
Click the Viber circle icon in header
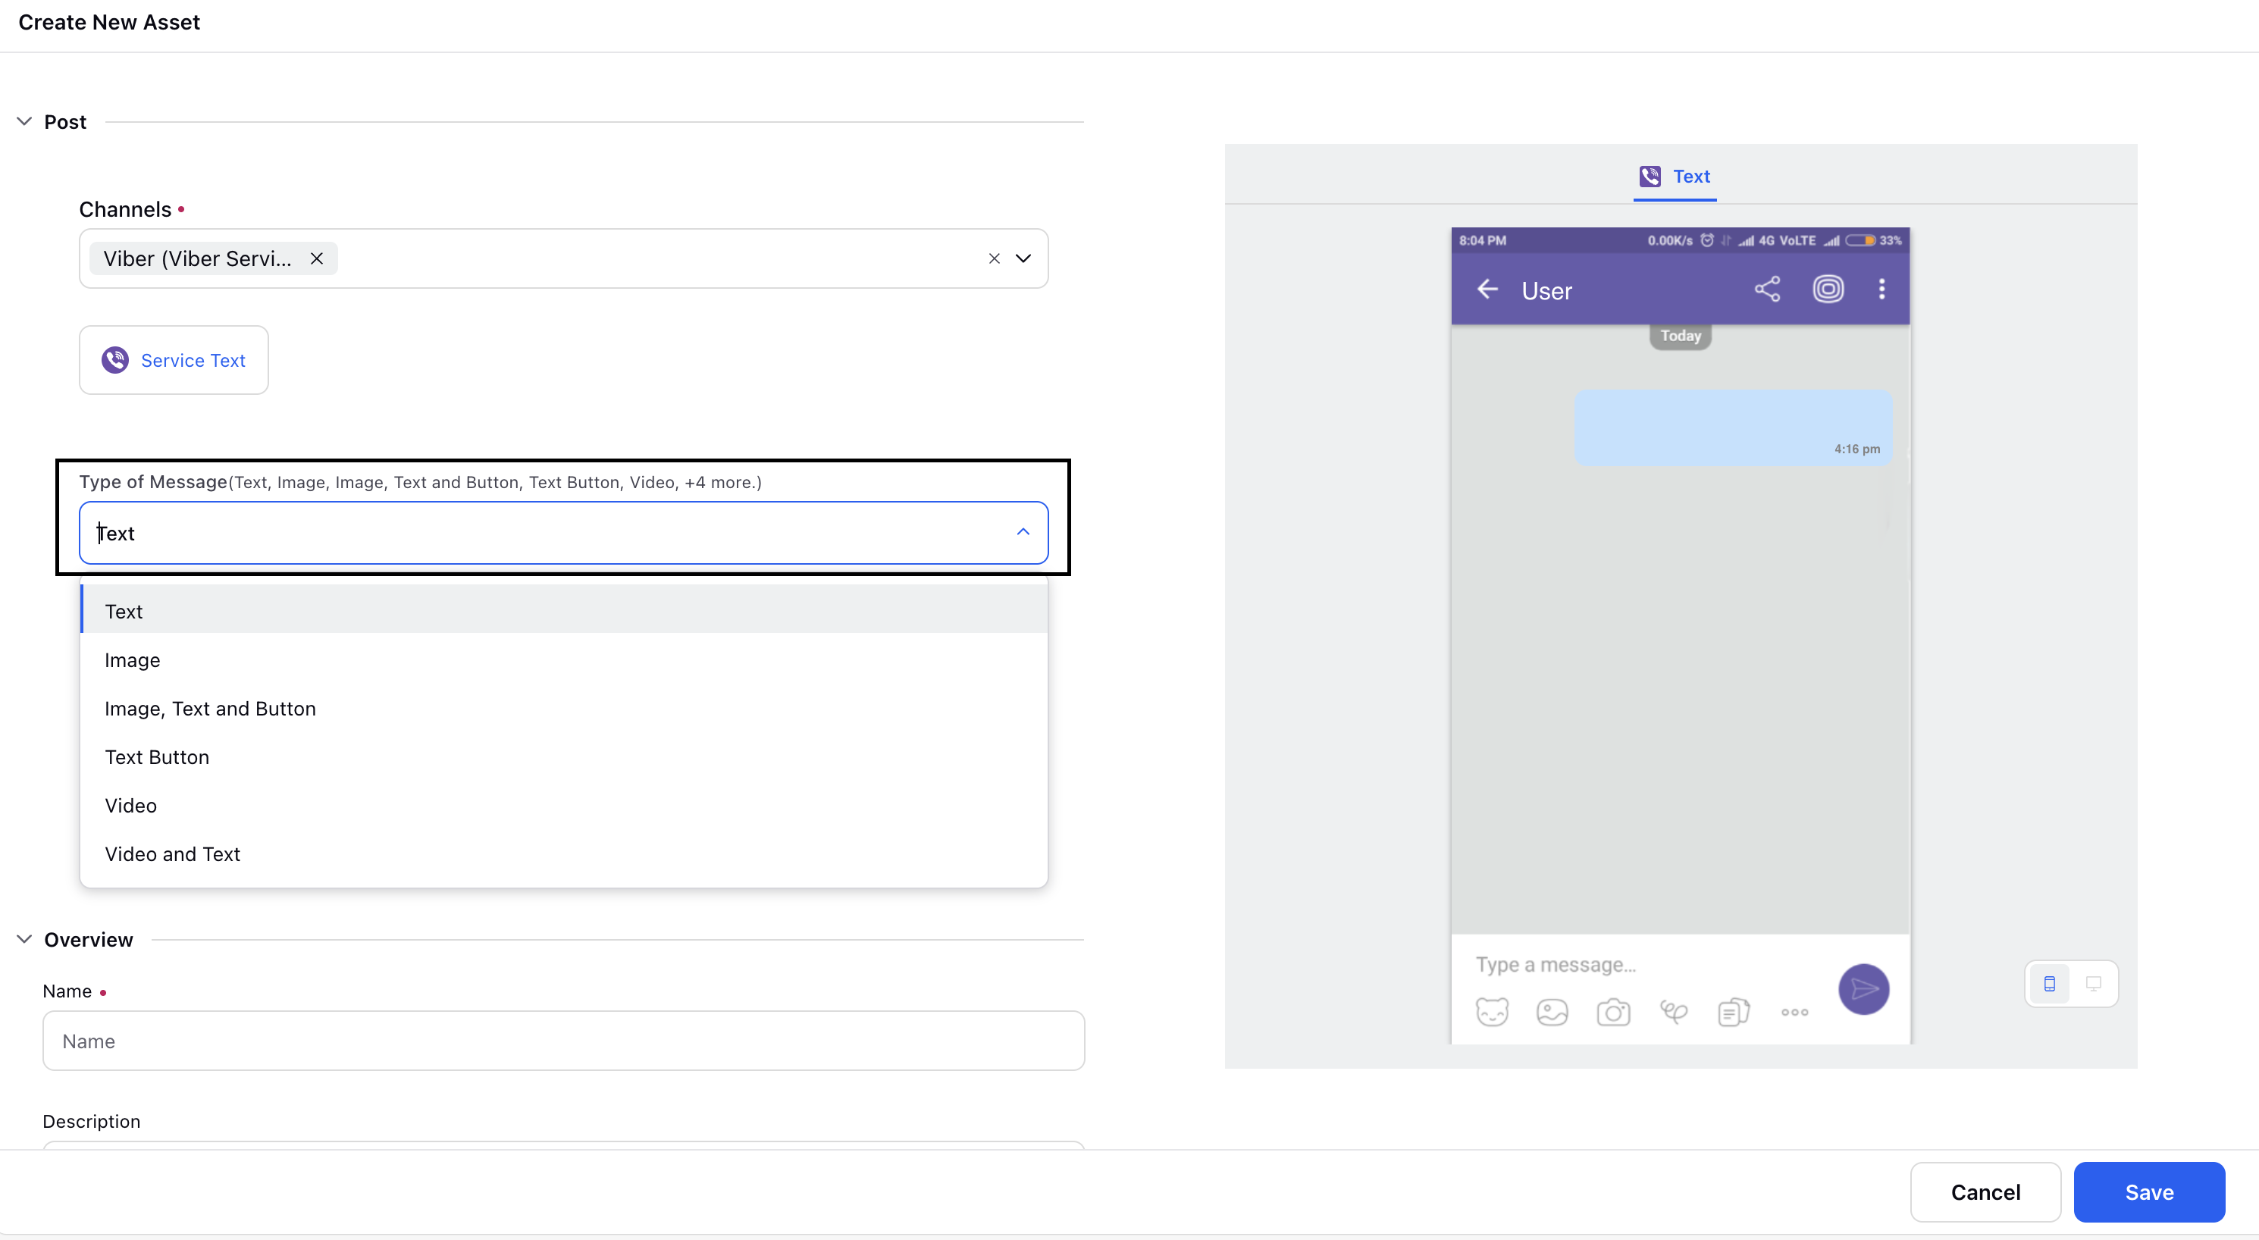coord(1828,290)
